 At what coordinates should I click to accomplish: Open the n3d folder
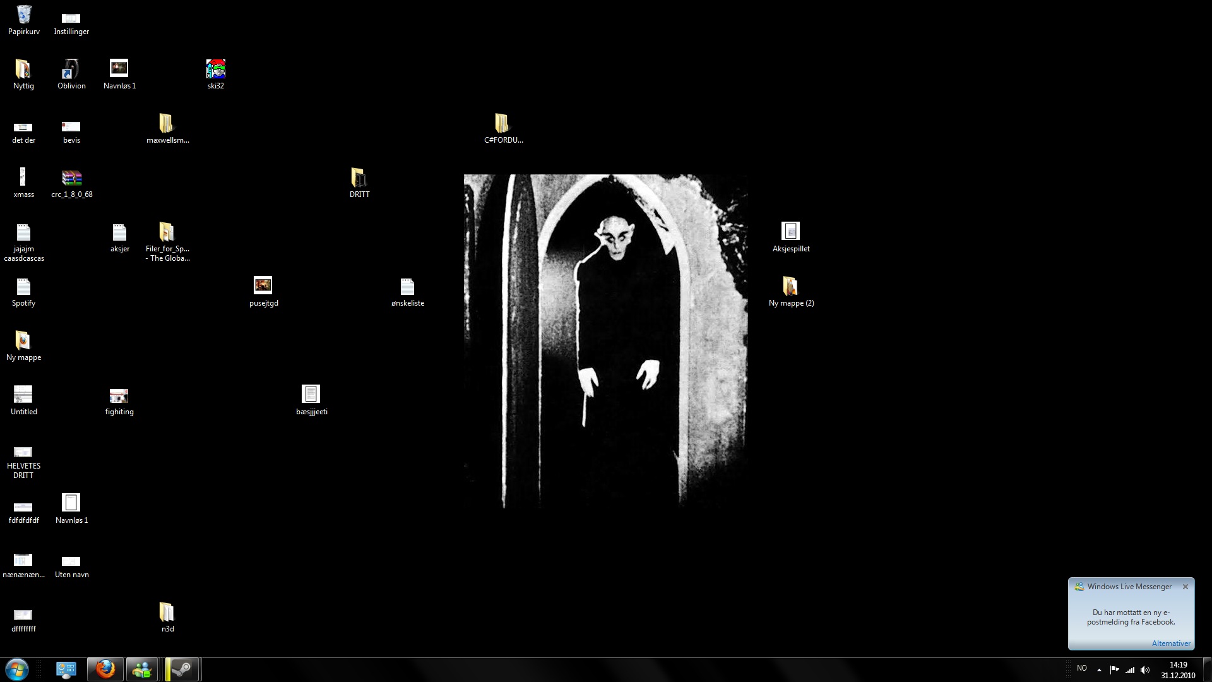tap(167, 618)
